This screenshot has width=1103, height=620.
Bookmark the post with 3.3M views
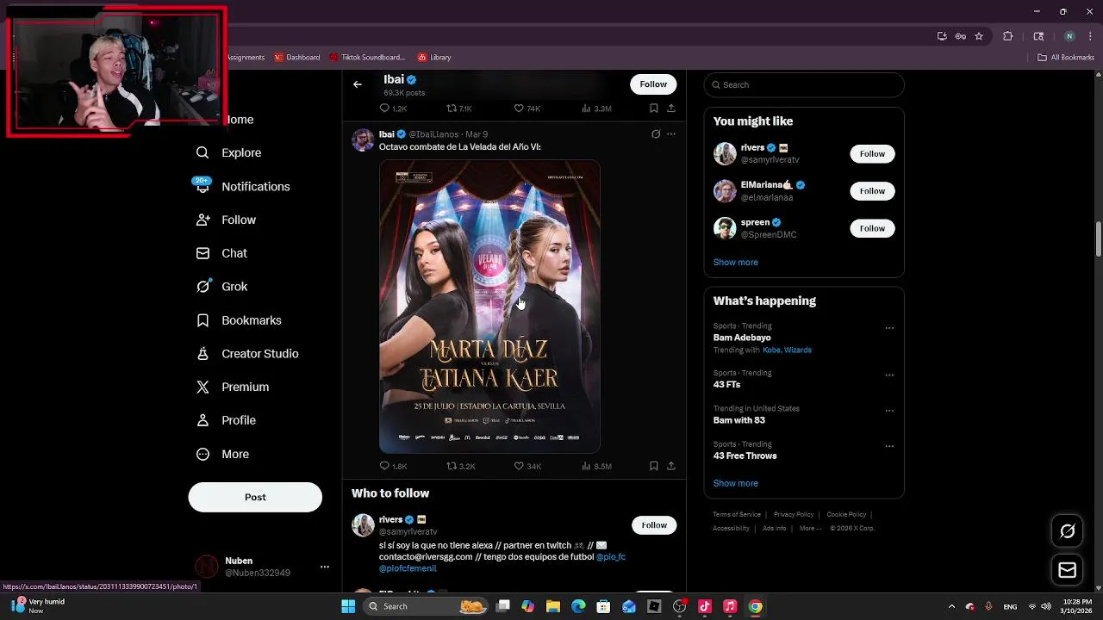pyautogui.click(x=654, y=108)
